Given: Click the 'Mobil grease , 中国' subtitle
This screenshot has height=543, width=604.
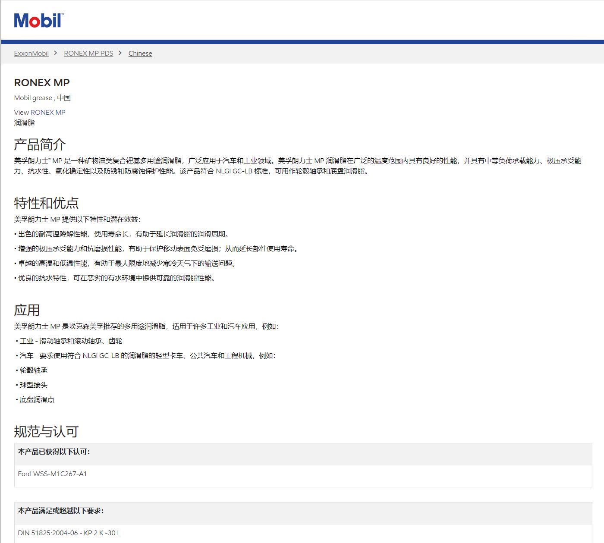Looking at the screenshot, I should click(x=42, y=98).
